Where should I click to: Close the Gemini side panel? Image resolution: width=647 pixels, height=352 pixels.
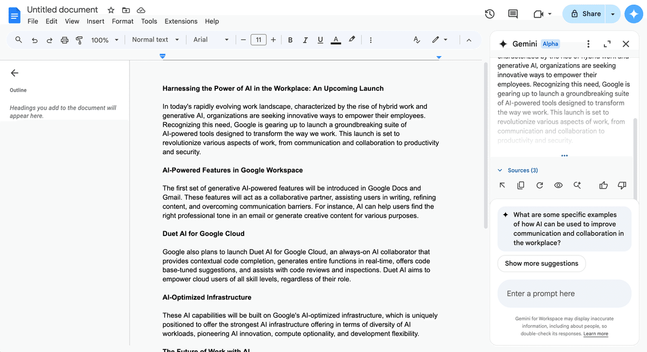[x=626, y=44]
